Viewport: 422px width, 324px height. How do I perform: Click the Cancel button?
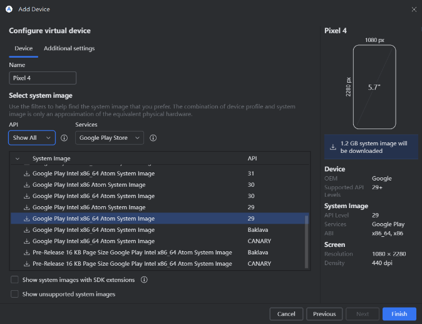pos(286,314)
